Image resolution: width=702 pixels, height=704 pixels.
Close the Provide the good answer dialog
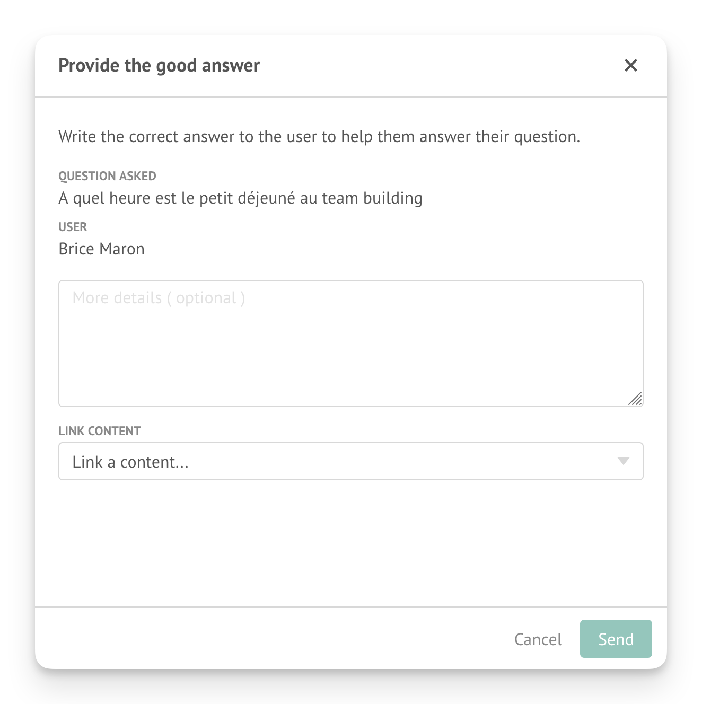[x=630, y=65]
